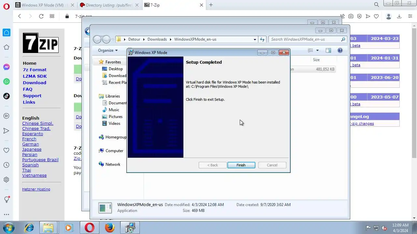417x234 pixels.
Task: Click the Opera logo menu button
Action: click(x=6, y=6)
